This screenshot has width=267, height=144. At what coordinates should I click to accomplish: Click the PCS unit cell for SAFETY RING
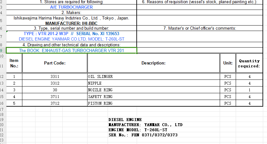[x=227, y=97]
